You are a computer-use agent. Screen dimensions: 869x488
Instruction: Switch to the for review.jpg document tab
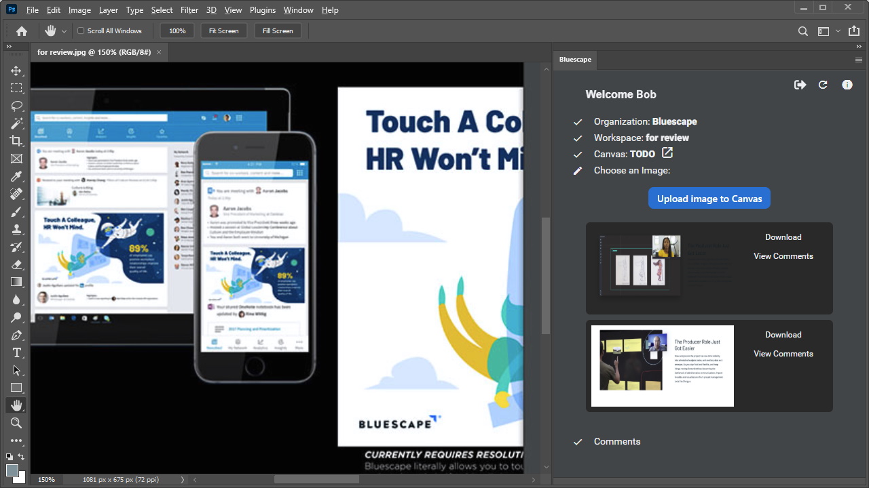pos(95,52)
